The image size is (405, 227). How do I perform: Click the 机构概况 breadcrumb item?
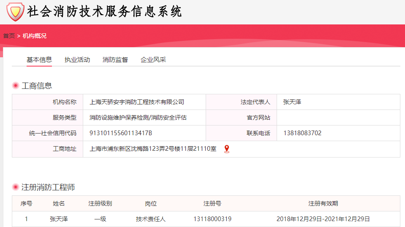click(35, 36)
